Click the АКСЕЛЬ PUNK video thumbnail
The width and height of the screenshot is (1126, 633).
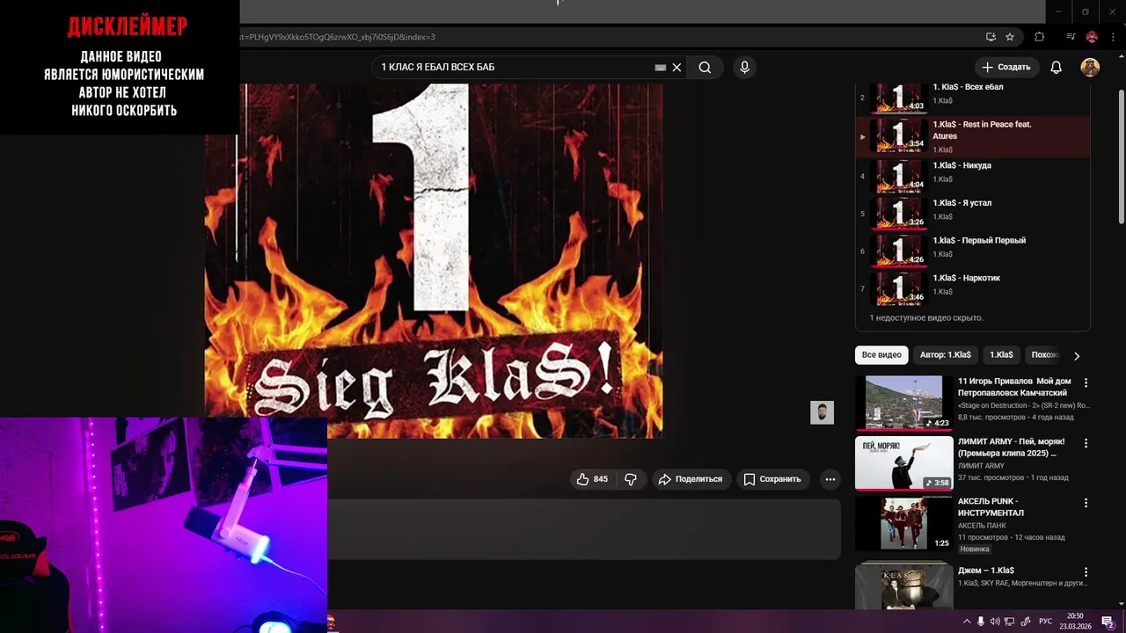coord(903,523)
